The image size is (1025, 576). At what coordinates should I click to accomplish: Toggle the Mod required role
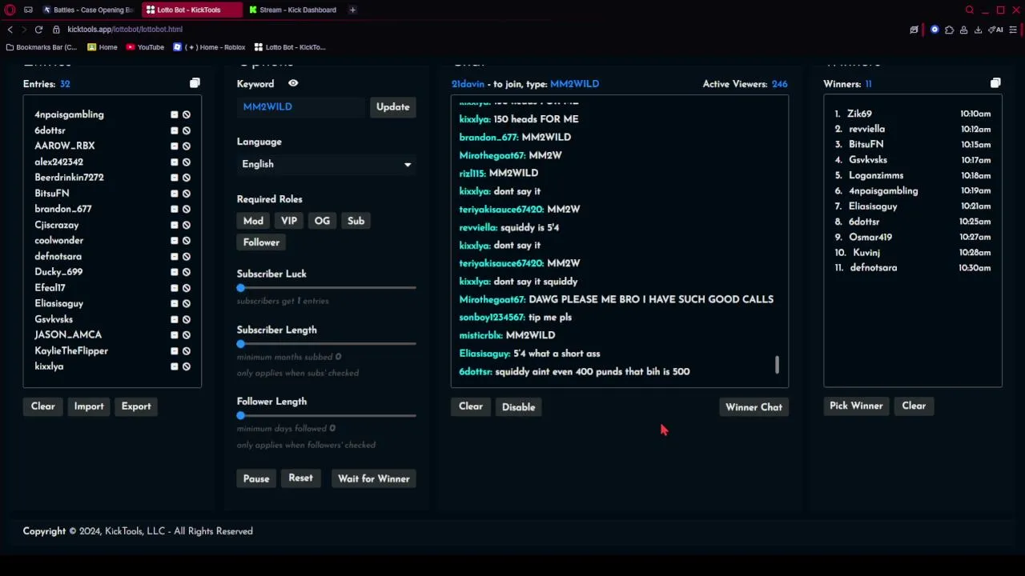[253, 221]
